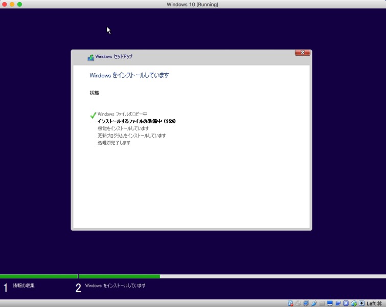Click "インストールするファイルの準備中 (95%)" step

137,121
